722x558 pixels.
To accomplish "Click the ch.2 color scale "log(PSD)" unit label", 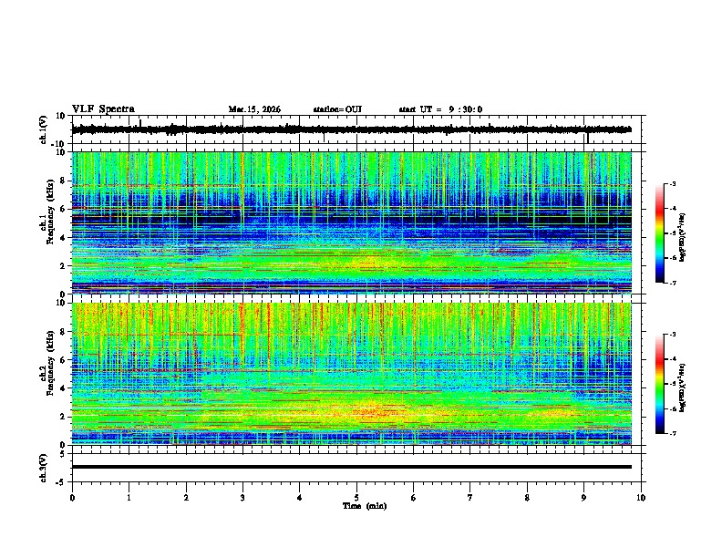I will tap(682, 387).
